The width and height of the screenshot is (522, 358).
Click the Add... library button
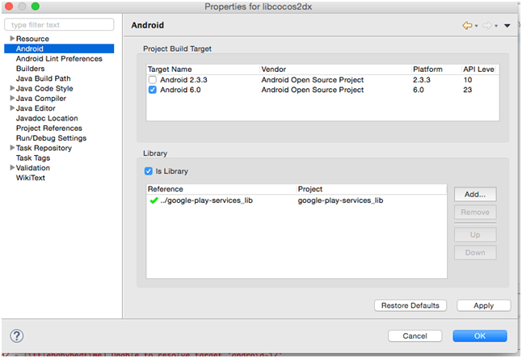coord(475,195)
